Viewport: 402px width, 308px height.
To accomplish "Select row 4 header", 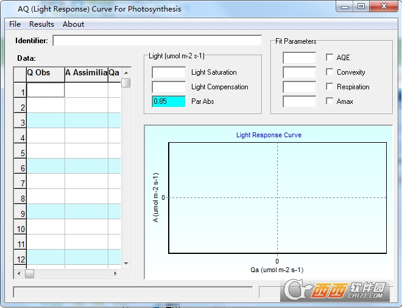I will pyautogui.click(x=20, y=135).
